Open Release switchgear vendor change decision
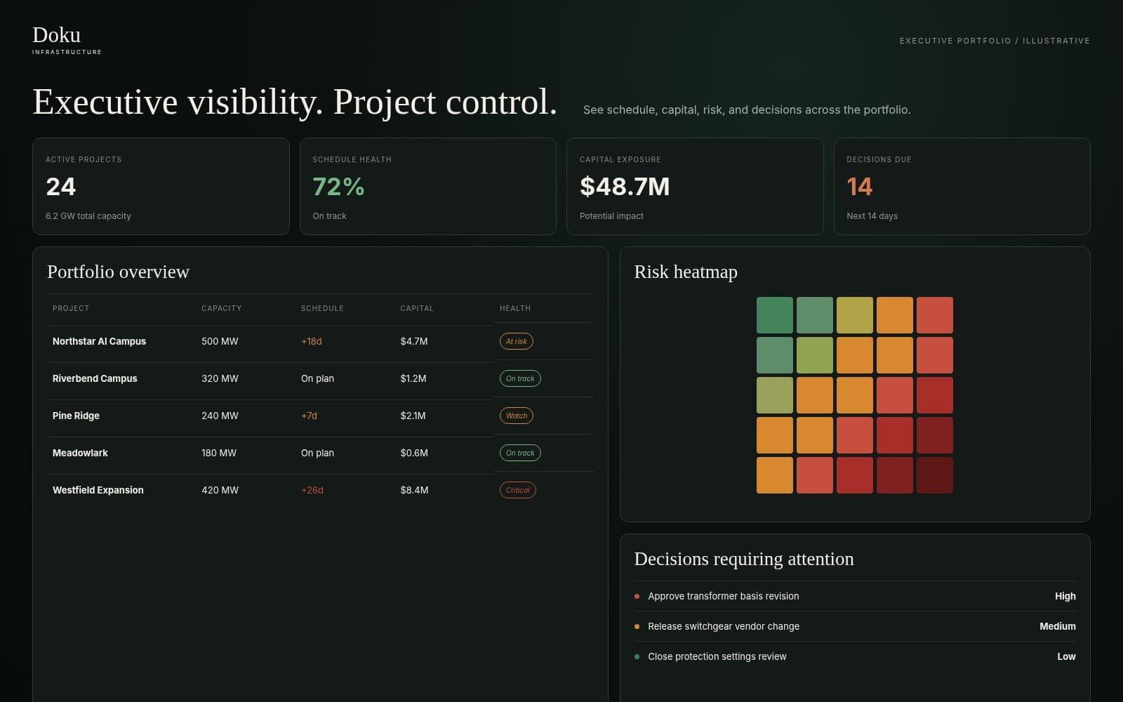This screenshot has height=702, width=1123. coord(855,626)
